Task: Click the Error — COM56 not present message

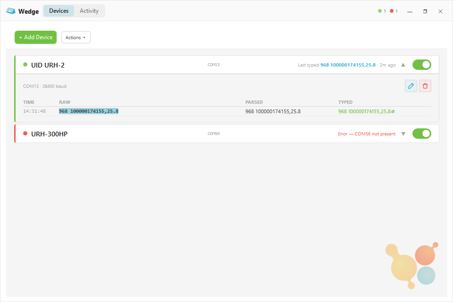Action: [367, 134]
